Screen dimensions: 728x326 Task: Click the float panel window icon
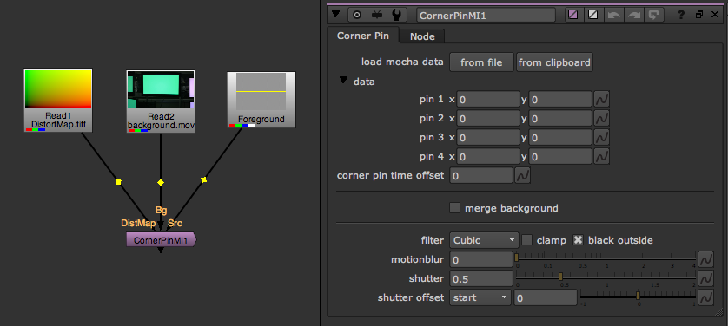tap(698, 15)
